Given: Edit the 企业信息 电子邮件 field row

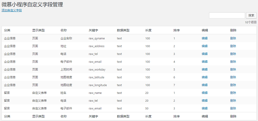Looking at the screenshot, I should pyautogui.click(x=204, y=62).
